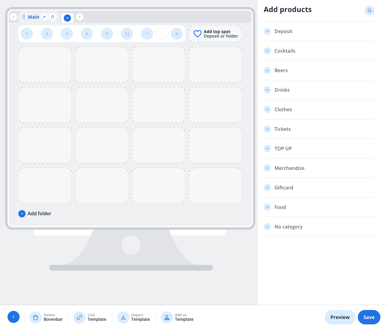The width and height of the screenshot is (387, 328).
Task: Click the trash icon next to Main tab
Action: point(53,17)
